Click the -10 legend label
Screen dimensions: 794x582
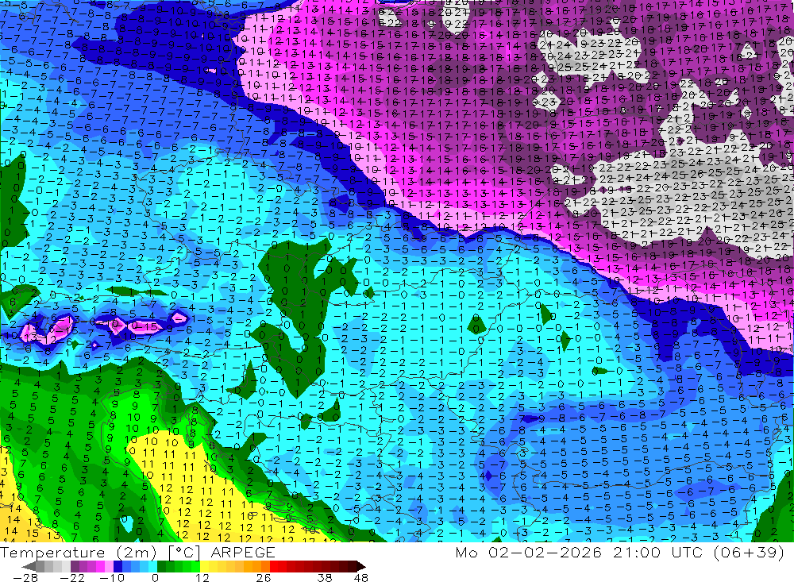112,577
